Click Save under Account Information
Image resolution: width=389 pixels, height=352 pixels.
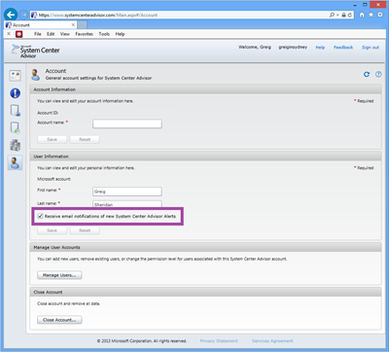[52, 139]
